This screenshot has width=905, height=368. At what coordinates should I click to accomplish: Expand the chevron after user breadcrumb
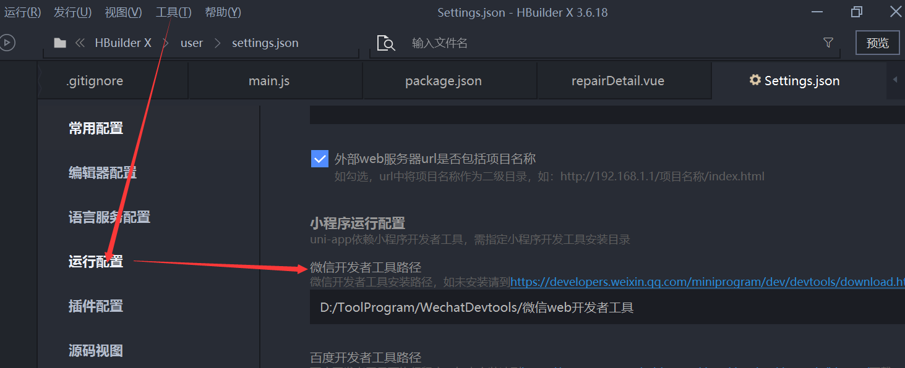pyautogui.click(x=217, y=43)
